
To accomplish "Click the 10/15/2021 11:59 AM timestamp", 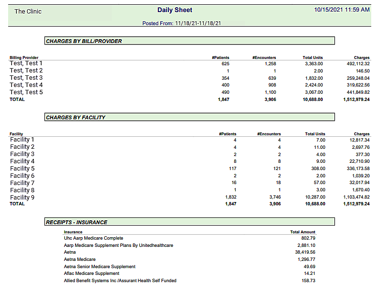I will coord(342,10).
